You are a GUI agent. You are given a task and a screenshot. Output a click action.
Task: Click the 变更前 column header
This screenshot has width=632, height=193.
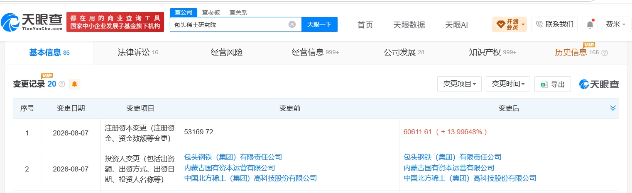click(x=289, y=109)
